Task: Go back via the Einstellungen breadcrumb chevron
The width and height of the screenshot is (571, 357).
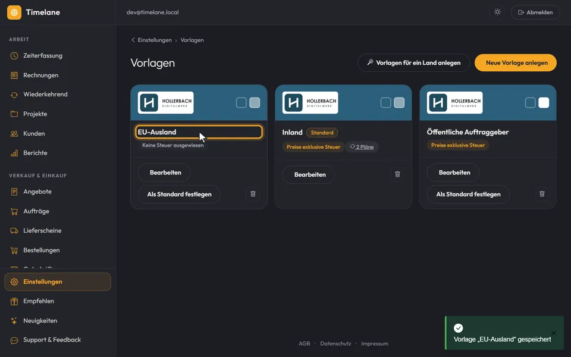Action: click(133, 40)
